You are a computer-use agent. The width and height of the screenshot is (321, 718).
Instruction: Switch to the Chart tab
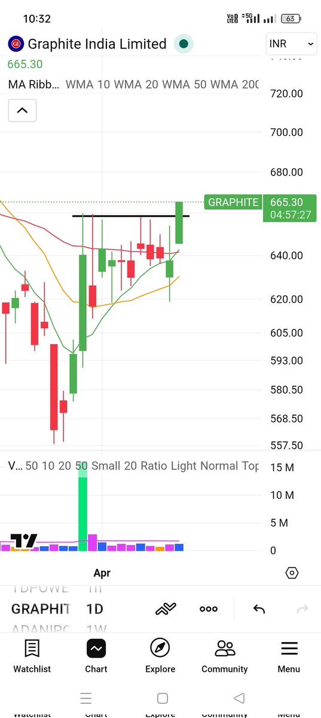point(96,656)
